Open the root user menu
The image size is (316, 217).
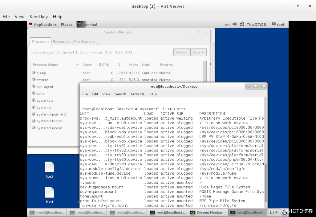(278, 25)
